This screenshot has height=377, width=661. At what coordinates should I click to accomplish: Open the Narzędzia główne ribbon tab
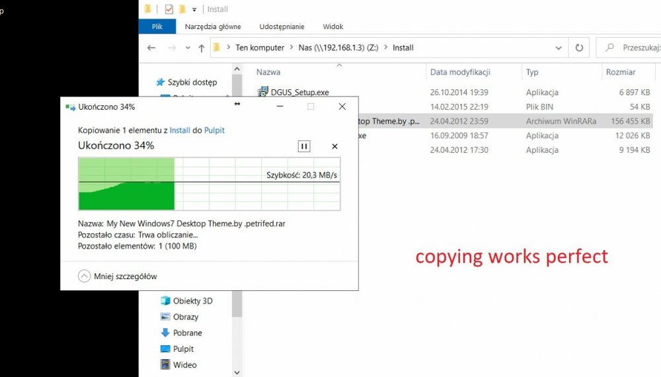click(x=213, y=26)
